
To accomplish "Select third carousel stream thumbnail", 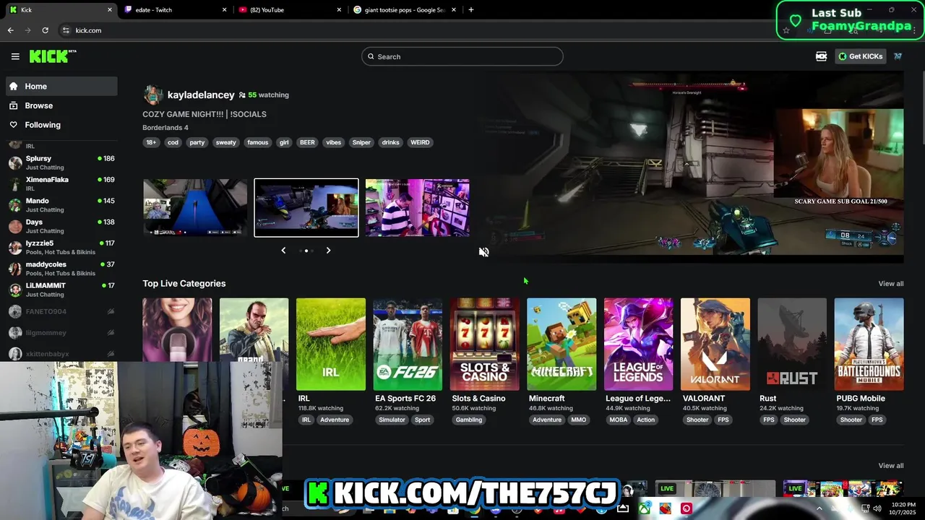I will click(417, 207).
